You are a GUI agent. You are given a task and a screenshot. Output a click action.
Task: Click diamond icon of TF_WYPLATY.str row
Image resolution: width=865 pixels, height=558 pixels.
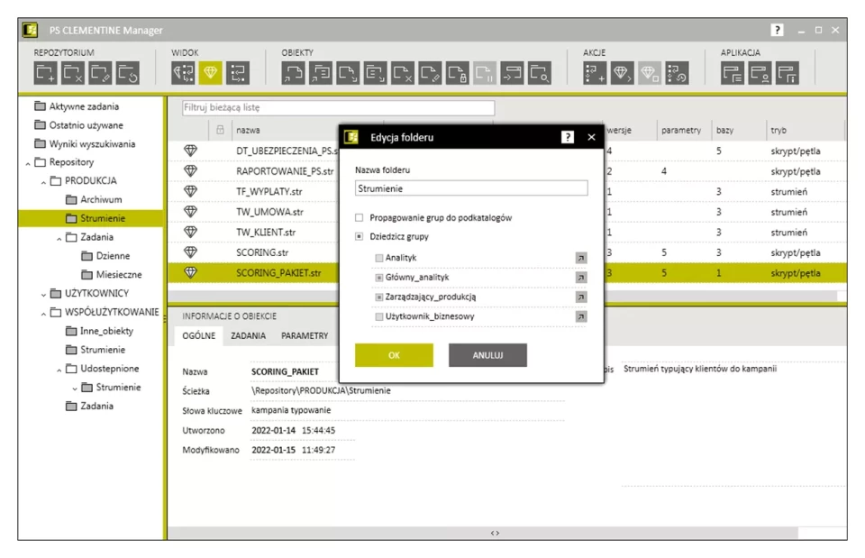190,191
